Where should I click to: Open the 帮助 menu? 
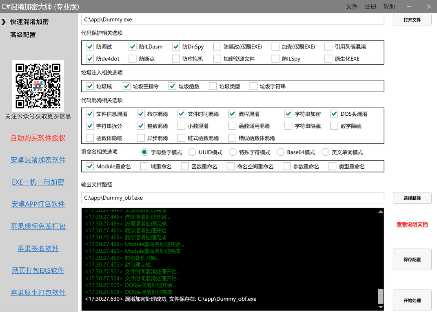pos(389,7)
